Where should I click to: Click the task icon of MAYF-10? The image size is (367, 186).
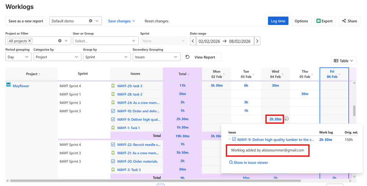pos(113,111)
